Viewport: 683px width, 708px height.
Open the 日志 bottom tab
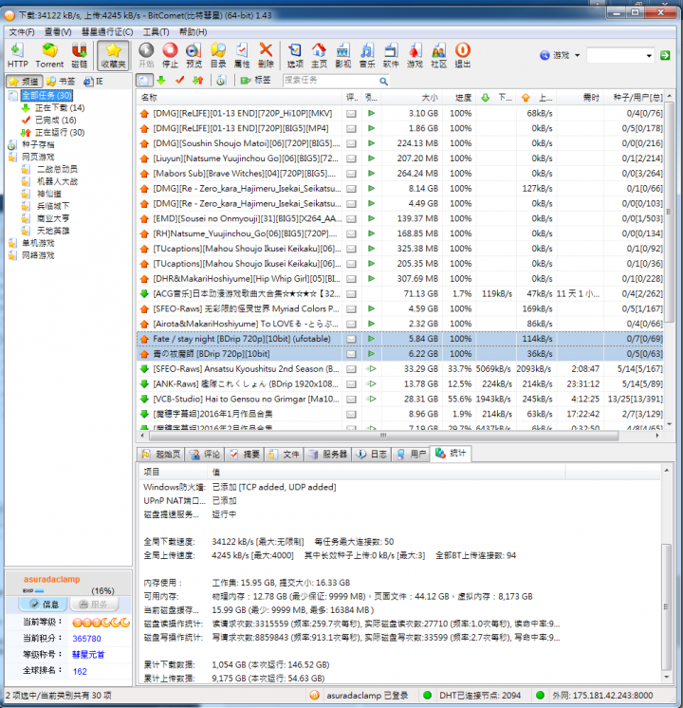click(x=372, y=455)
